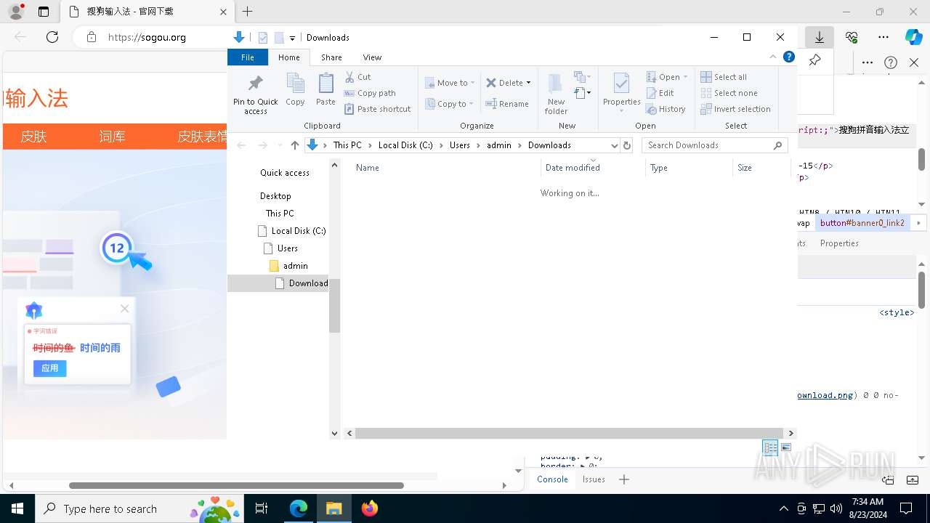930x523 pixels.
Task: Refresh the Downloads folder view
Action: [x=627, y=145]
